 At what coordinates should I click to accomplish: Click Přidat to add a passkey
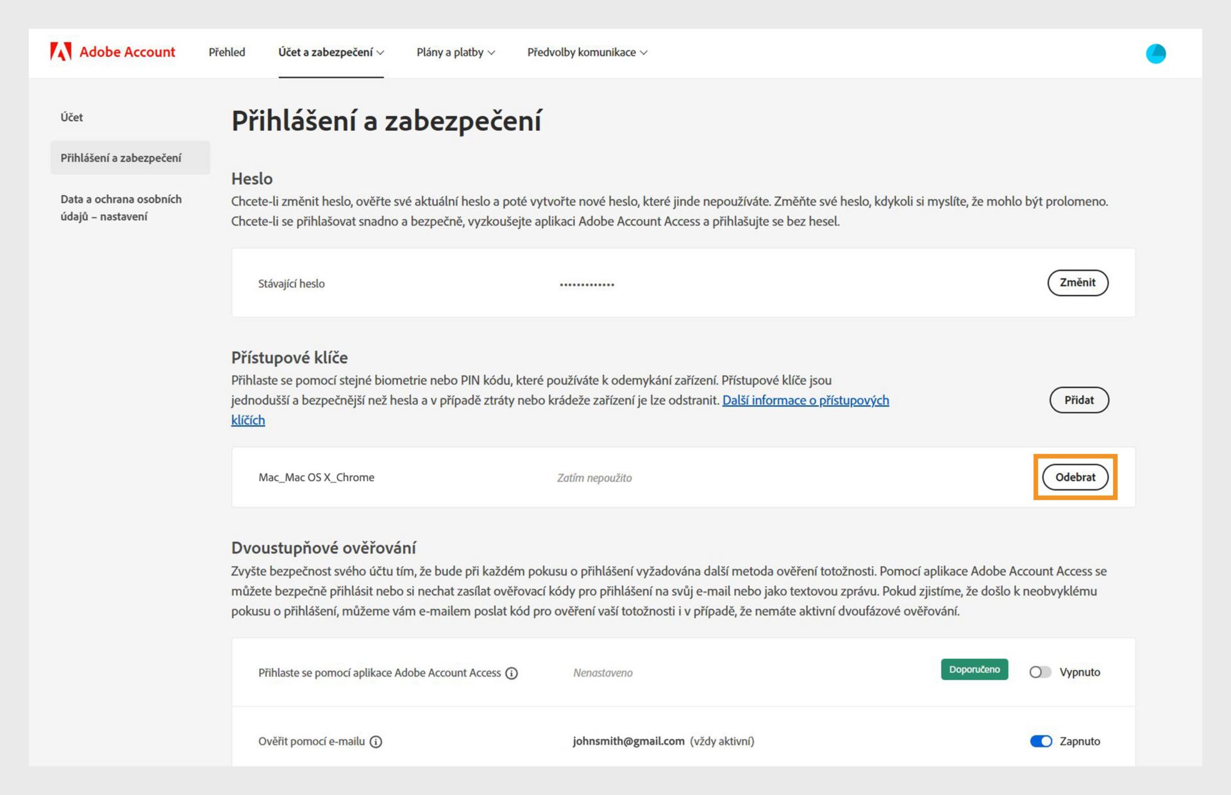pyautogui.click(x=1078, y=400)
